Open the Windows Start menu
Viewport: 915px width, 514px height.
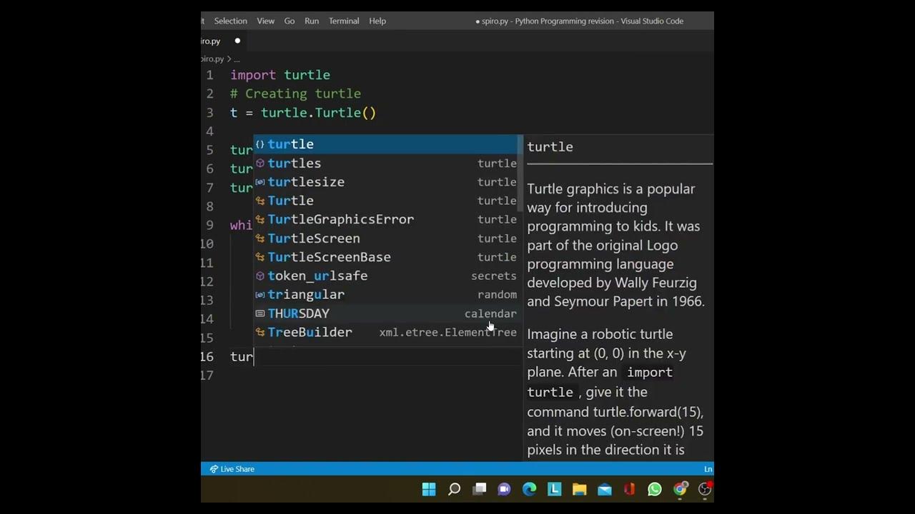coord(429,489)
